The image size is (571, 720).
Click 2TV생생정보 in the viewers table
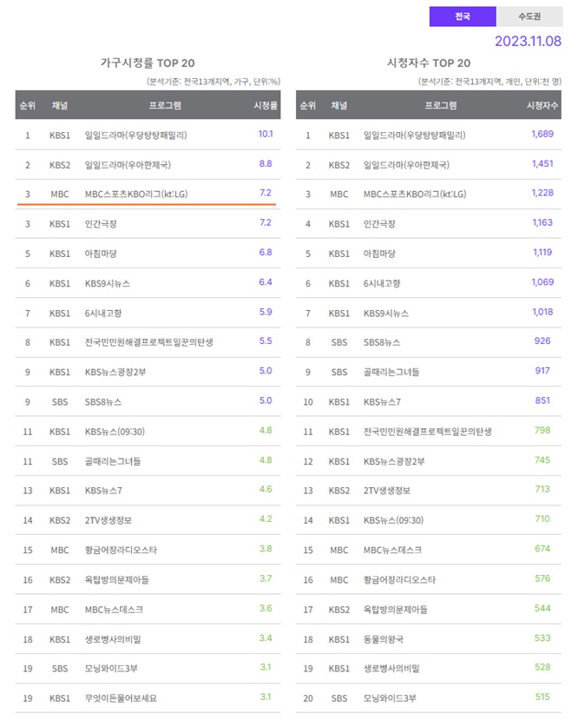[387, 491]
